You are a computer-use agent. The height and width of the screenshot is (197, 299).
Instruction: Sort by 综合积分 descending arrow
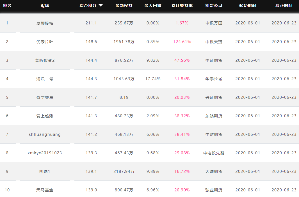pos(101,5)
